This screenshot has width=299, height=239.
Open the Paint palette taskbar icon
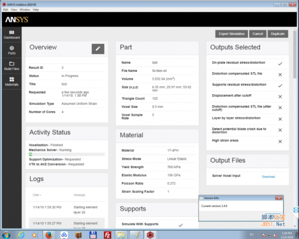coord(136,235)
